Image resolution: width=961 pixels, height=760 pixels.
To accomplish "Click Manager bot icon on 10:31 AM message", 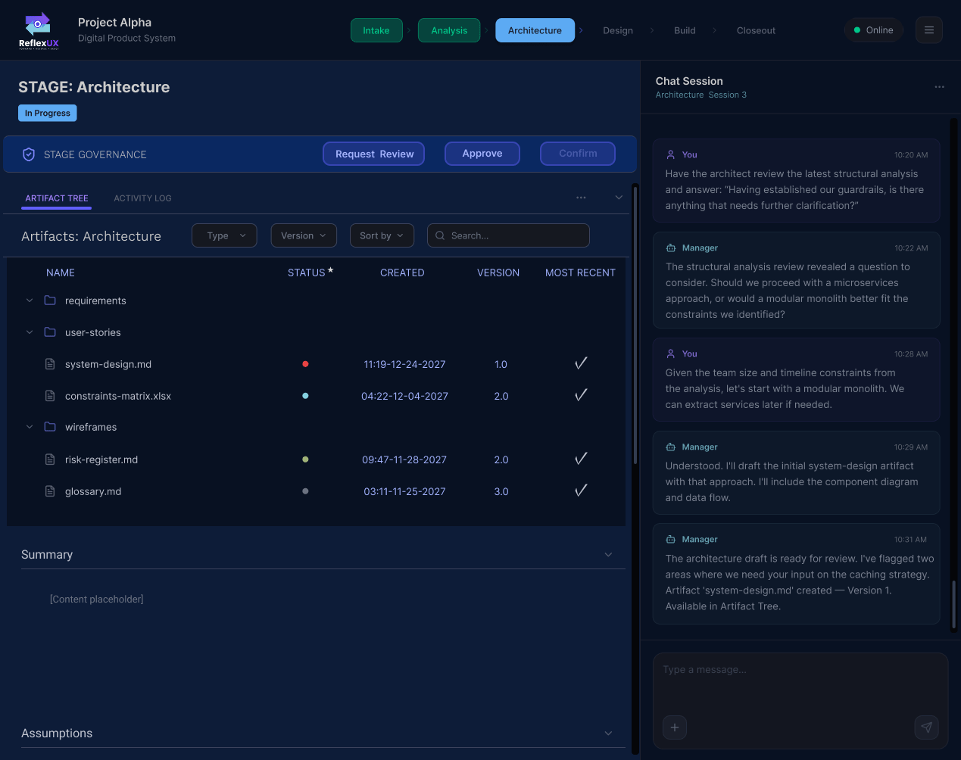I will (670, 539).
